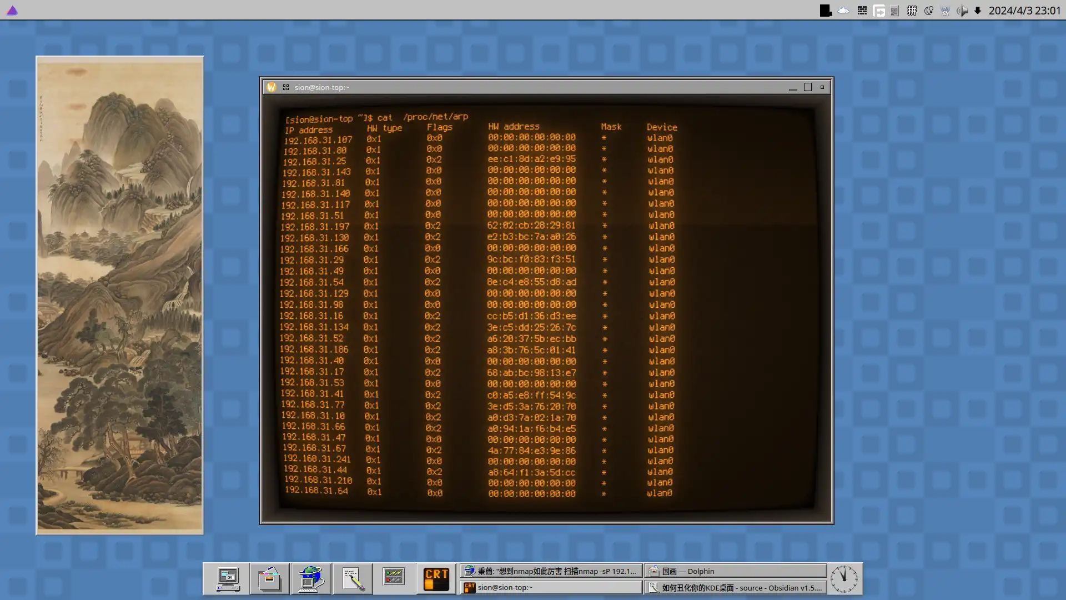Switch to the Dolphin file manager task
The height and width of the screenshot is (600, 1066).
pos(735,571)
